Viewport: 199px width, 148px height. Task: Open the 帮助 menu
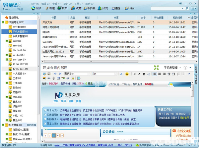pos(89,4)
